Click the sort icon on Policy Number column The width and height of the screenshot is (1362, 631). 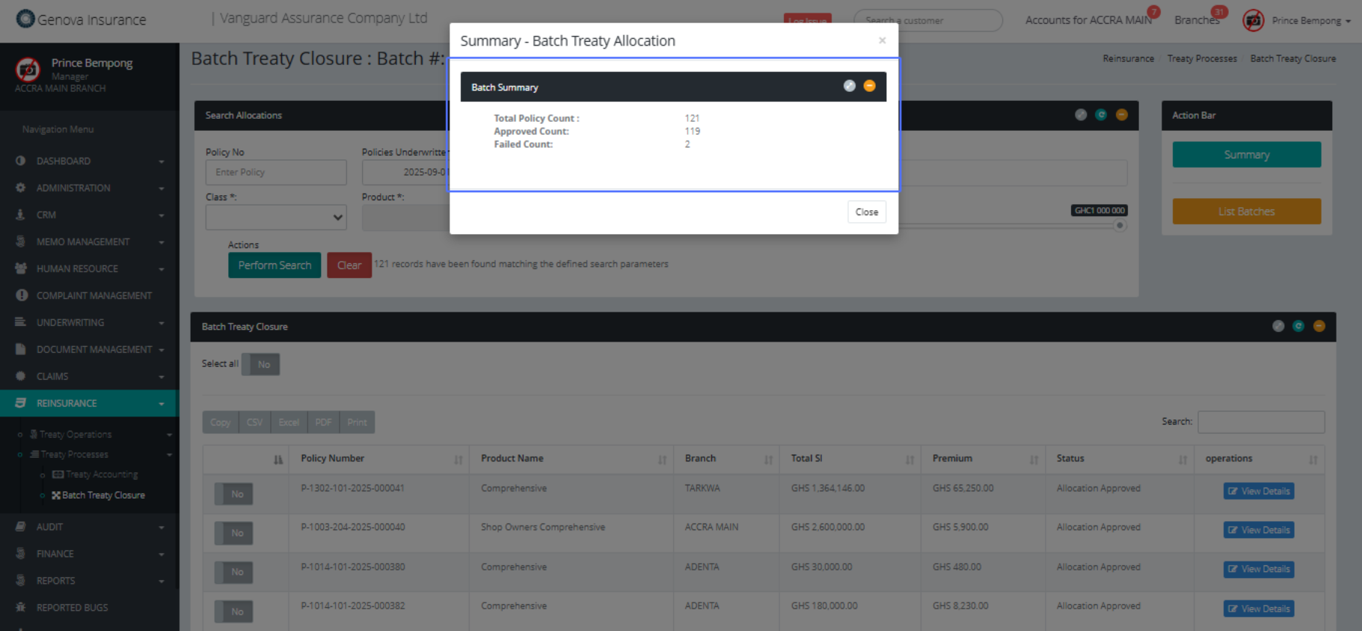pyautogui.click(x=458, y=460)
